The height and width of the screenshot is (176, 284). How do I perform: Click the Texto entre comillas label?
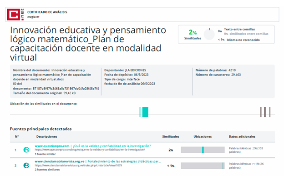coord(239,29)
